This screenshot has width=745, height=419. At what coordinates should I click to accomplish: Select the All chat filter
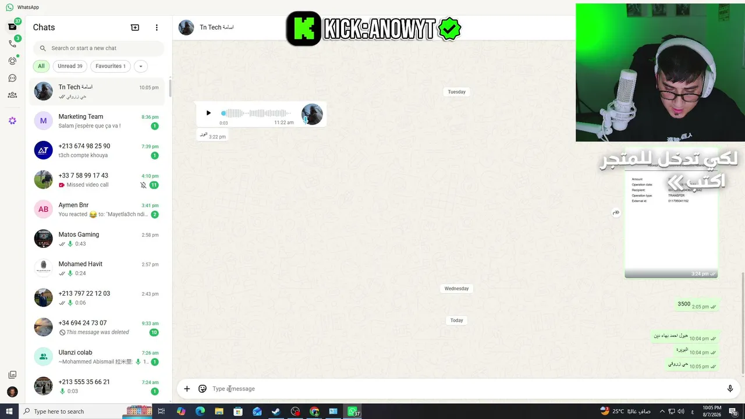pyautogui.click(x=41, y=66)
